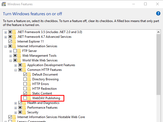Uncheck the Default Document checkbox

click(25, 75)
